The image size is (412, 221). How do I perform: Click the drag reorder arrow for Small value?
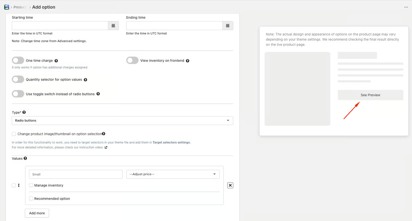(x=19, y=185)
